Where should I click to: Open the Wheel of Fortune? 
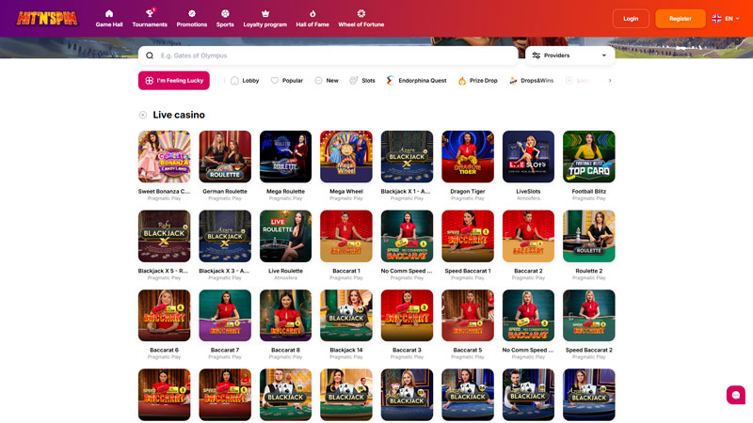tap(361, 19)
